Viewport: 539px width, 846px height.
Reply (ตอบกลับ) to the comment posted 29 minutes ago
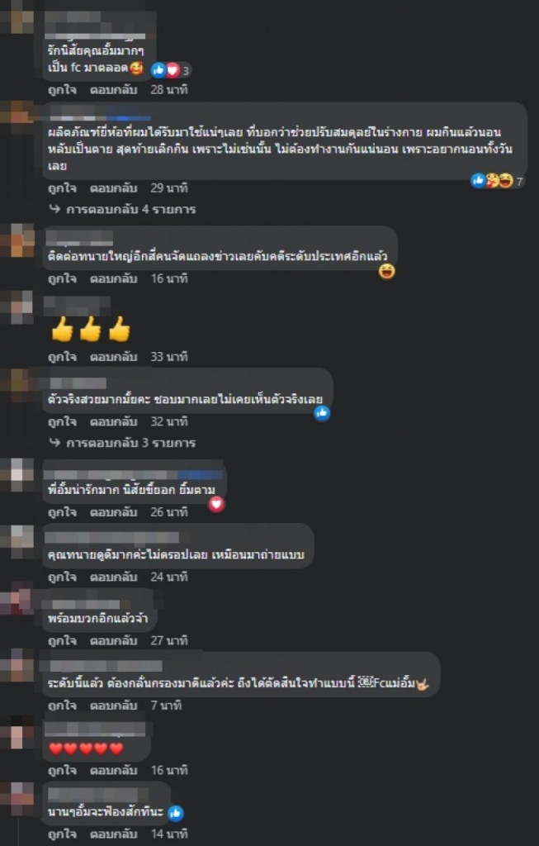114,188
